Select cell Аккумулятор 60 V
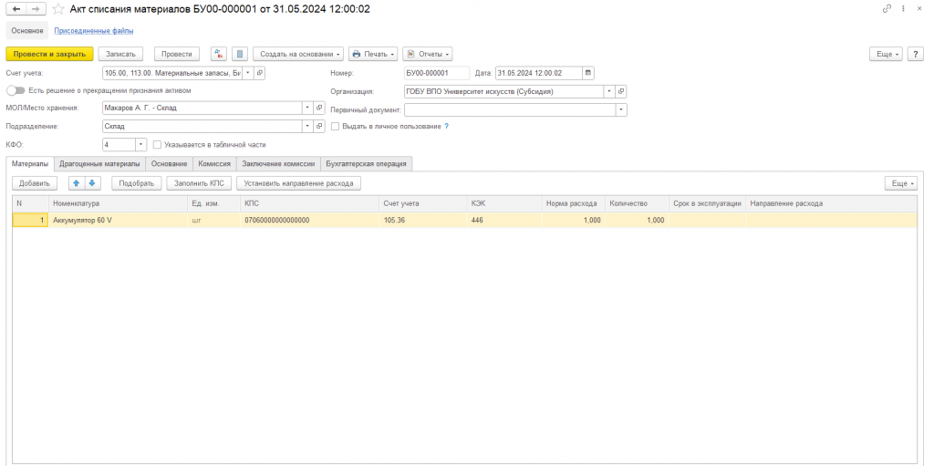Viewport: 934px width, 466px height. tap(118, 220)
